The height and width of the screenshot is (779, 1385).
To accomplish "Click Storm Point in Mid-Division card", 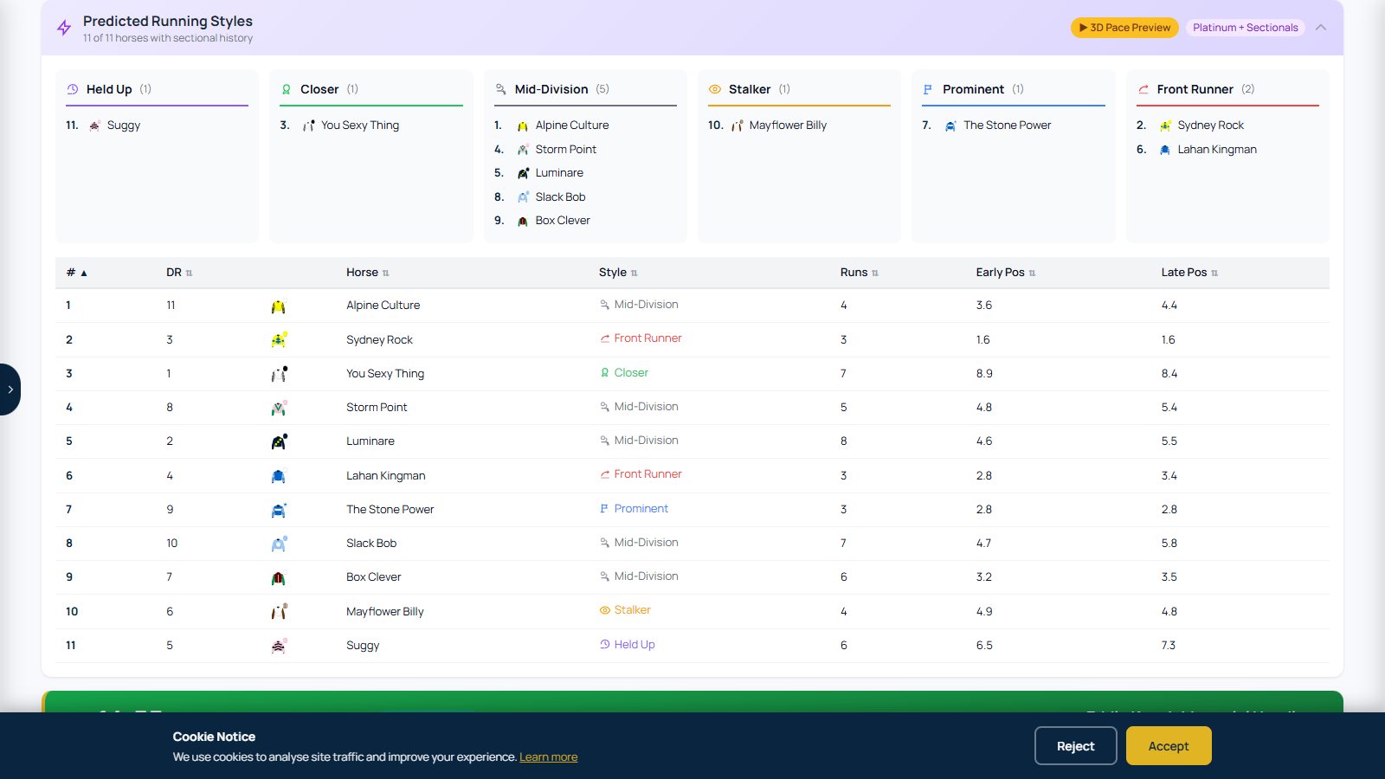I will (x=565, y=150).
